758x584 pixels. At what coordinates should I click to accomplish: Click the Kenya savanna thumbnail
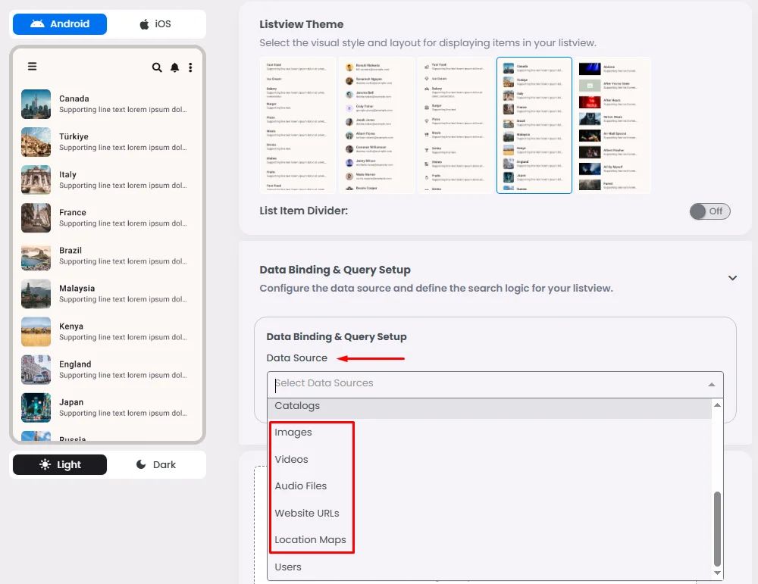(36, 331)
